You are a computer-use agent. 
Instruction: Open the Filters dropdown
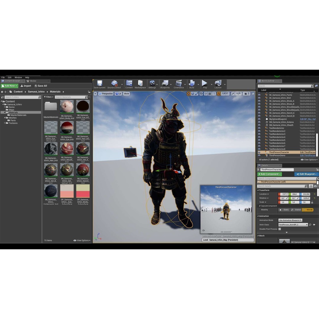coord(49,97)
